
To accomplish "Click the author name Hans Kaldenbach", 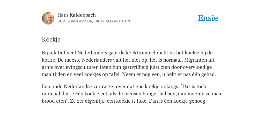I will click(x=77, y=15).
